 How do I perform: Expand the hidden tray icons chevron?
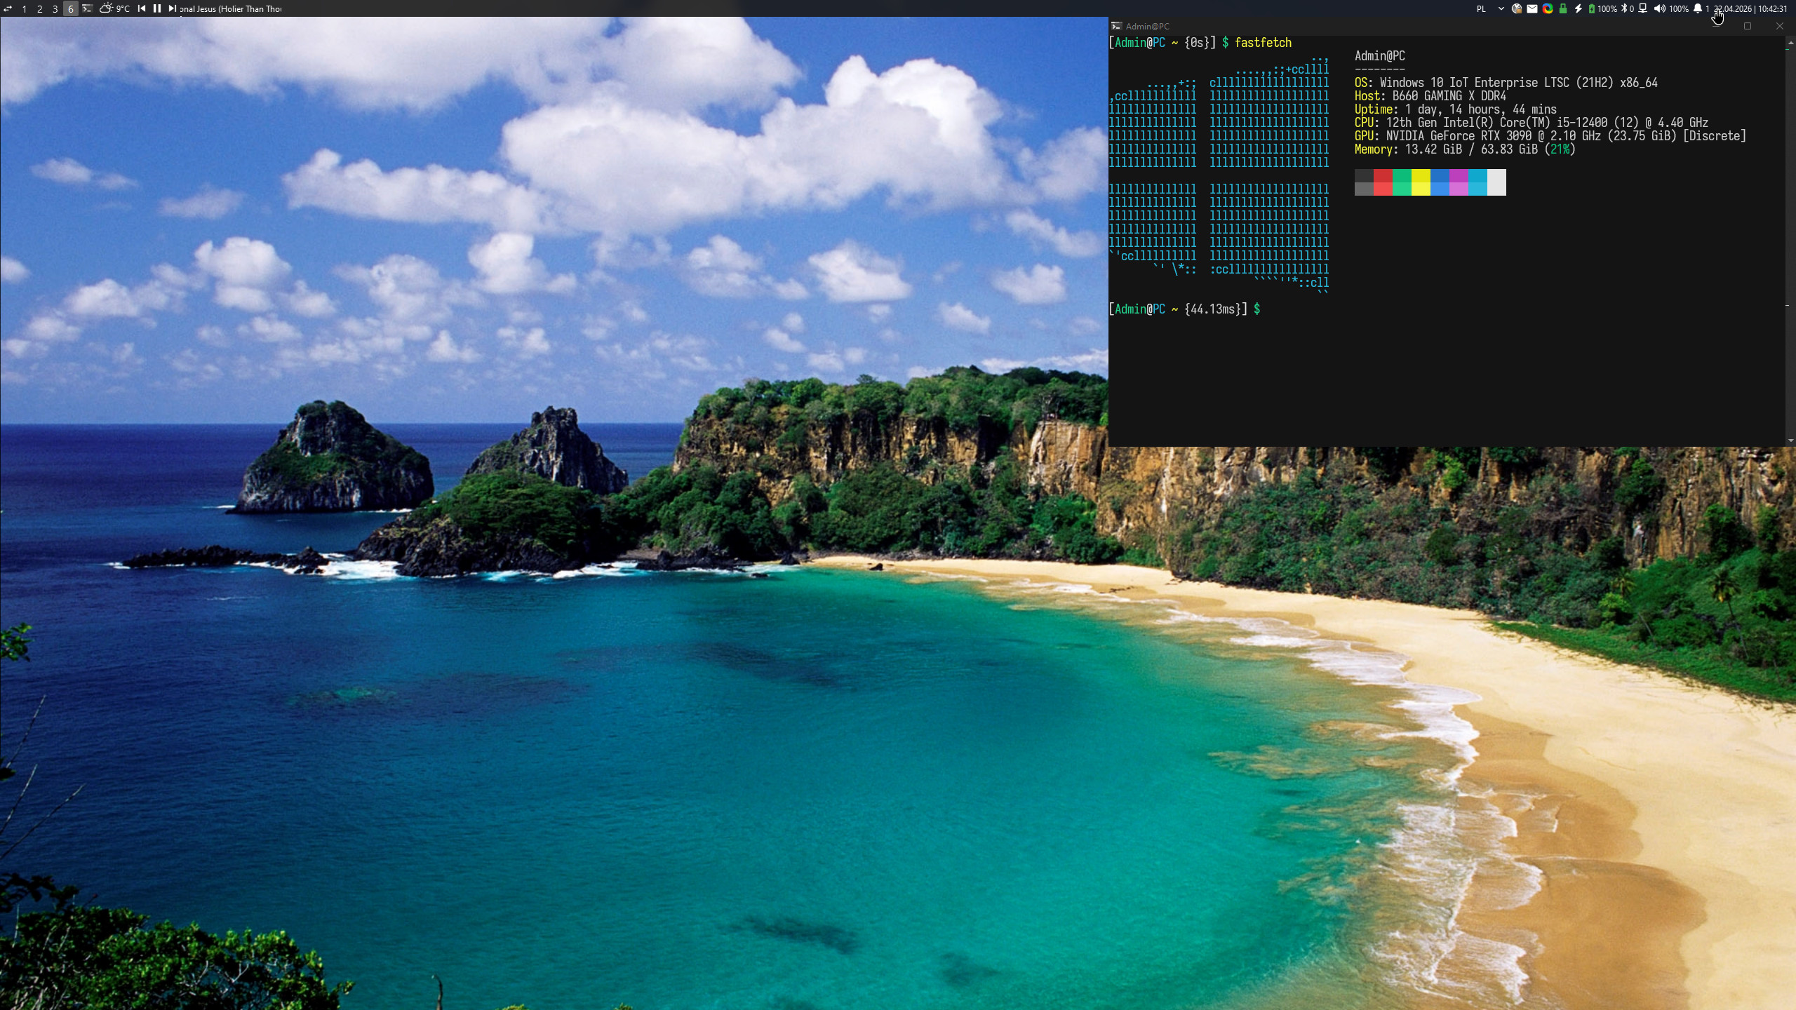(1501, 8)
